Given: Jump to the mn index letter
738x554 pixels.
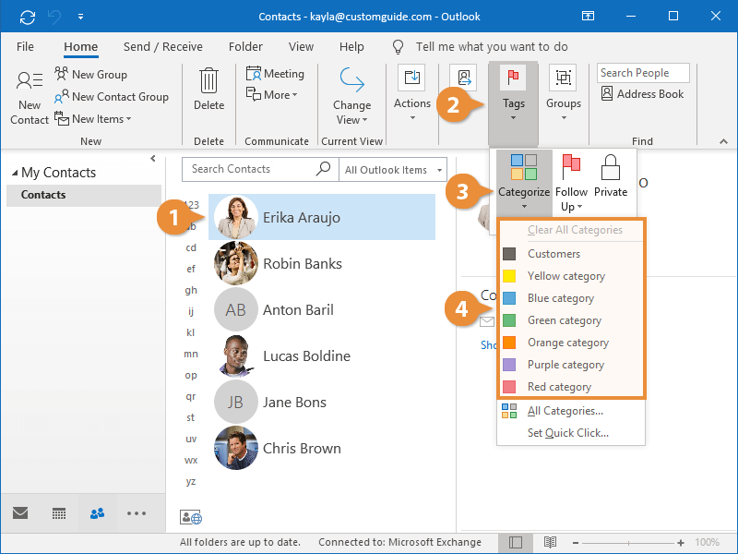Looking at the screenshot, I should [191, 354].
